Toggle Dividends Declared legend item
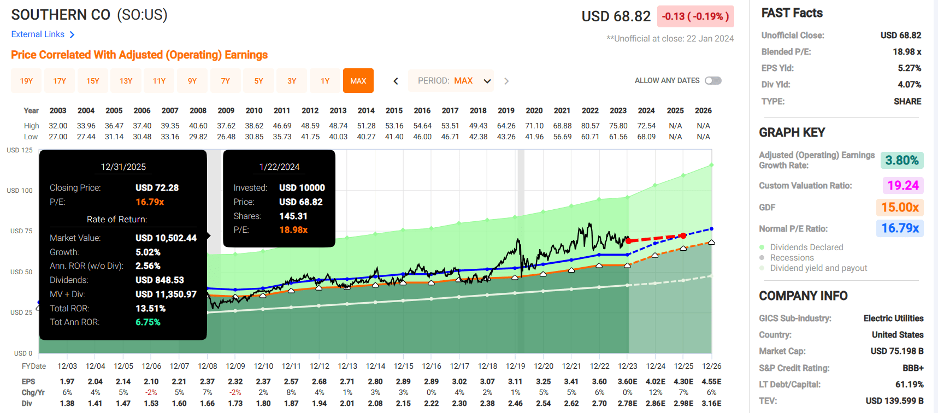Viewport: 938px width, 413px height. pos(806,247)
